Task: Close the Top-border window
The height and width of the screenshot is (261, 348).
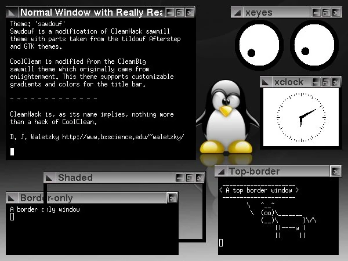Action: point(336,171)
